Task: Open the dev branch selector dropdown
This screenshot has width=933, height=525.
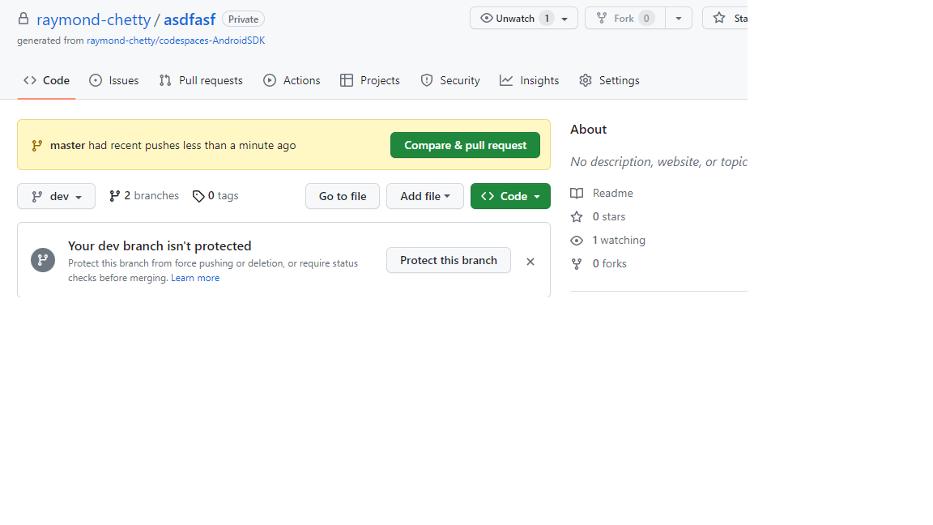Action: pyautogui.click(x=56, y=195)
